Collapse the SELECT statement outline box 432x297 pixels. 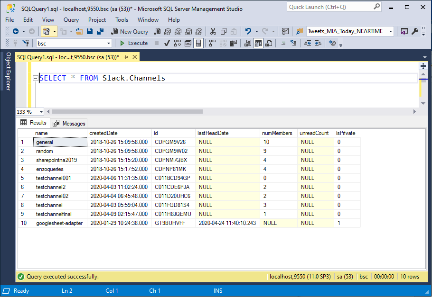[35, 78]
